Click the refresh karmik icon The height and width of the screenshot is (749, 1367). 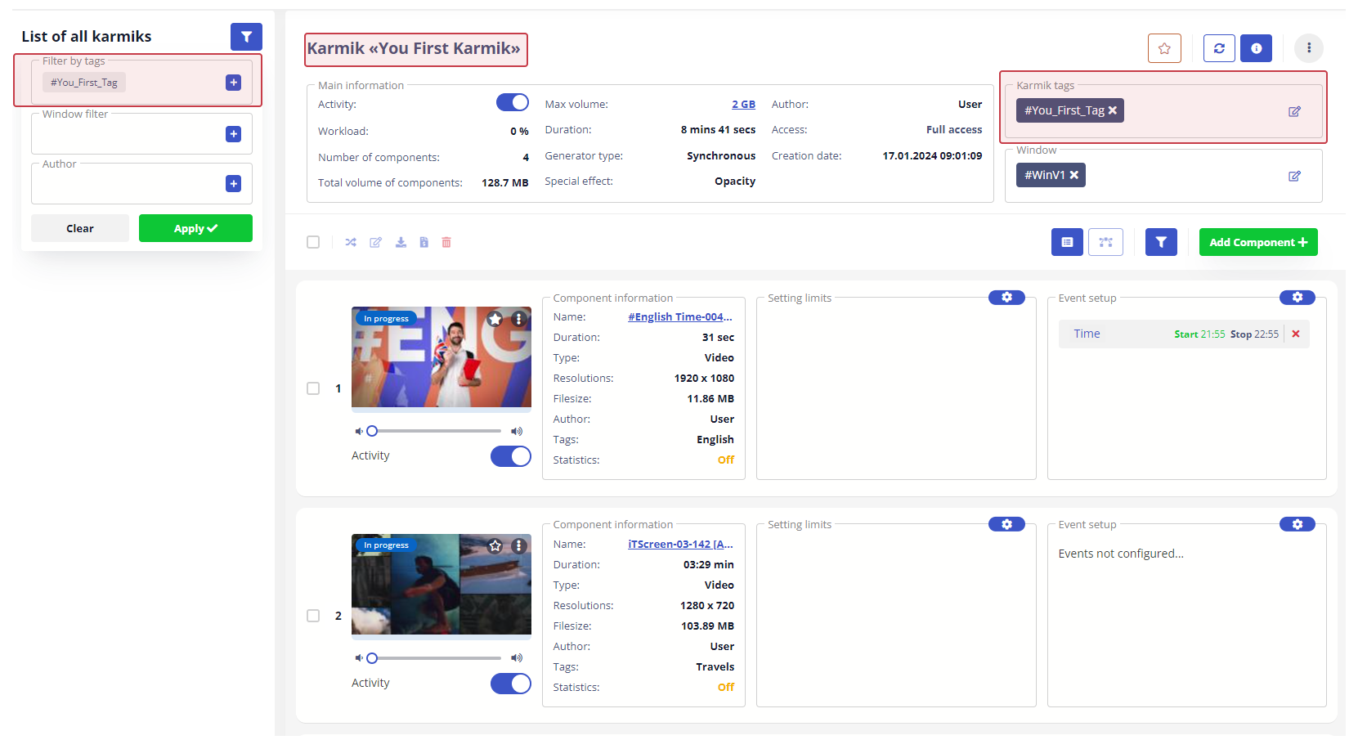tap(1219, 48)
